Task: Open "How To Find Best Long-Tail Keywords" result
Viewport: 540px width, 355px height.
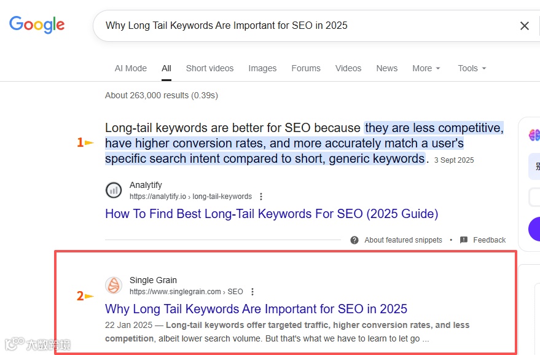Action: (x=272, y=214)
